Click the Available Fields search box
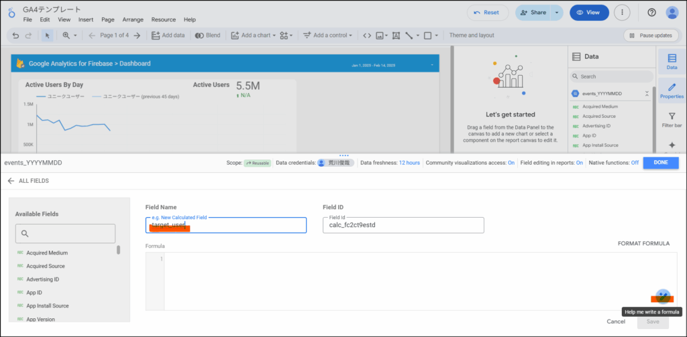Viewport: 687px width, 337px height. pyautogui.click(x=65, y=234)
